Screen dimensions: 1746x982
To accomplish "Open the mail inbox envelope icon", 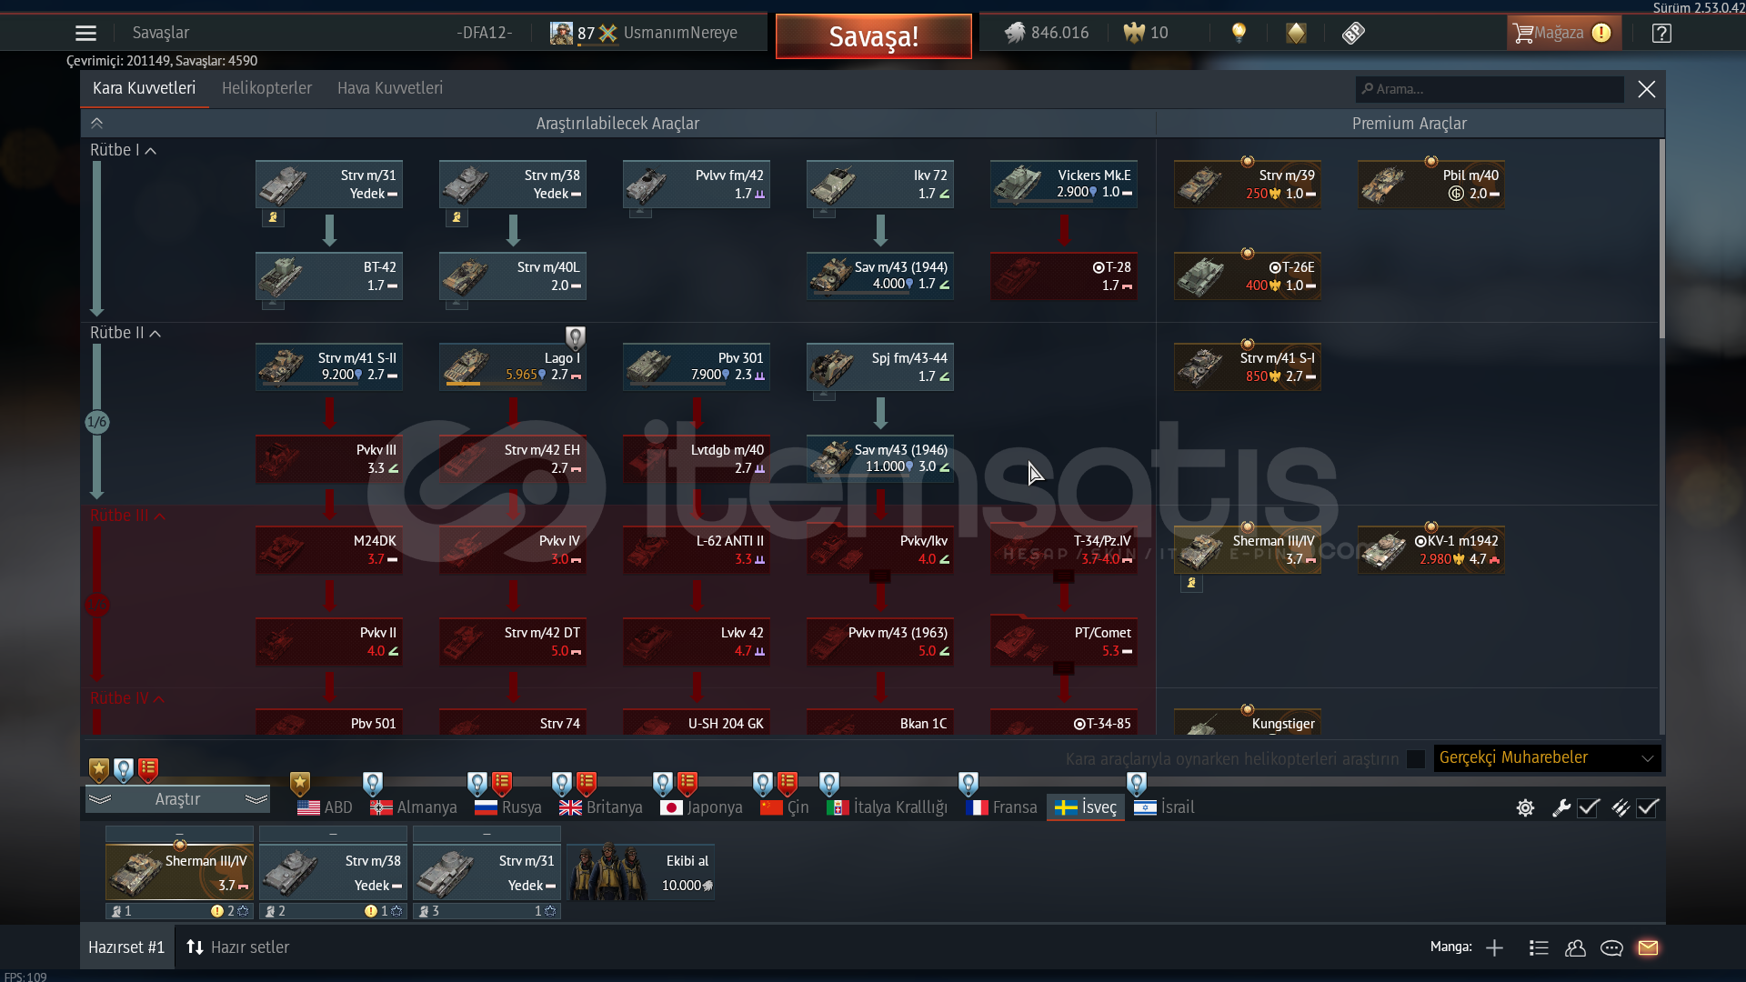I will click(1648, 947).
